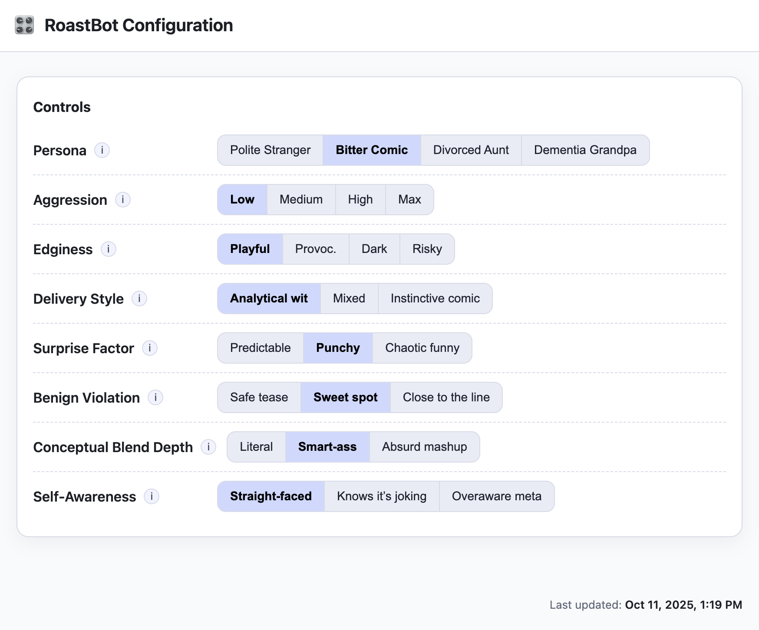Show info for Edginess setting

(x=109, y=249)
